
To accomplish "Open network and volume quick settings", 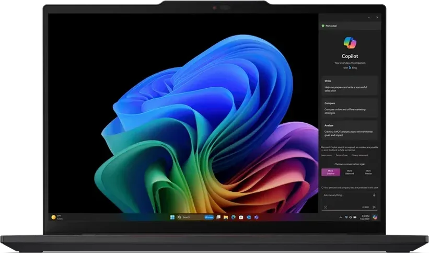I will coord(350,217).
